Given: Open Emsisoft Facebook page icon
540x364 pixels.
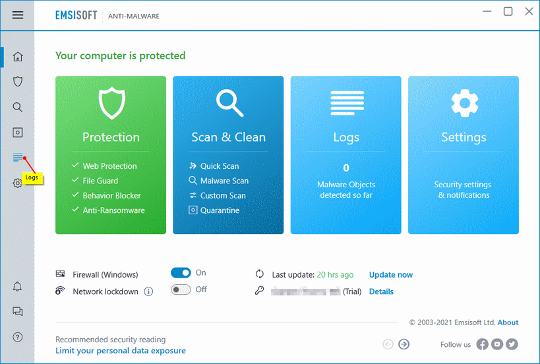Looking at the screenshot, I should coord(482,344).
